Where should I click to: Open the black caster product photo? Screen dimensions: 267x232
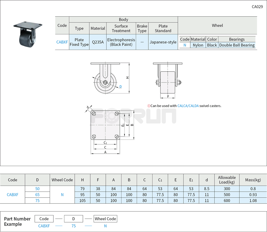[x=28, y=34]
